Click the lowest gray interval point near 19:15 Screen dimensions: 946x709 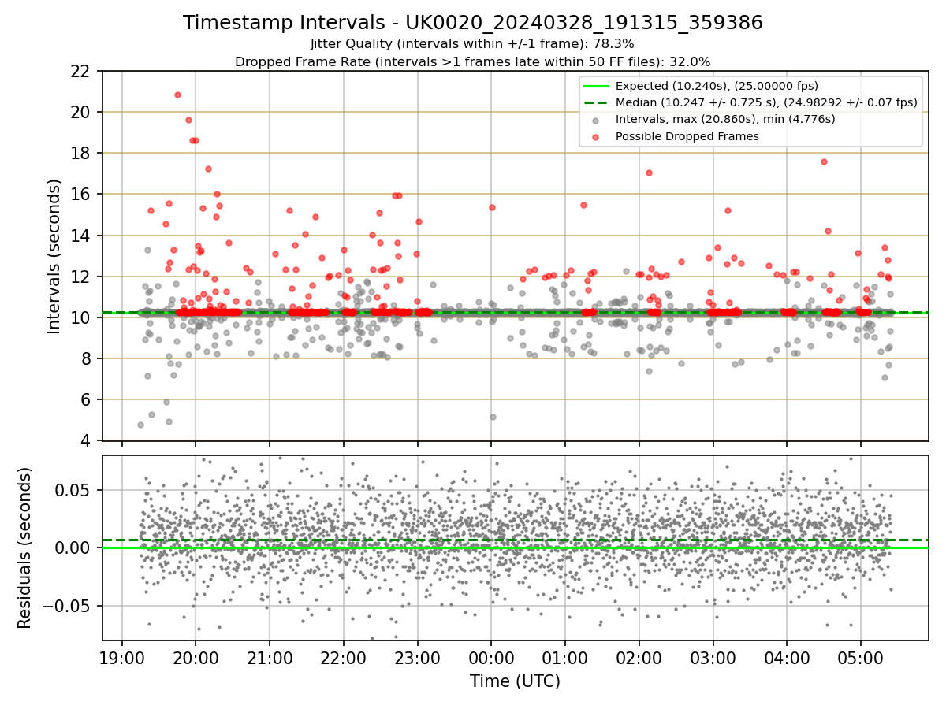coord(140,425)
